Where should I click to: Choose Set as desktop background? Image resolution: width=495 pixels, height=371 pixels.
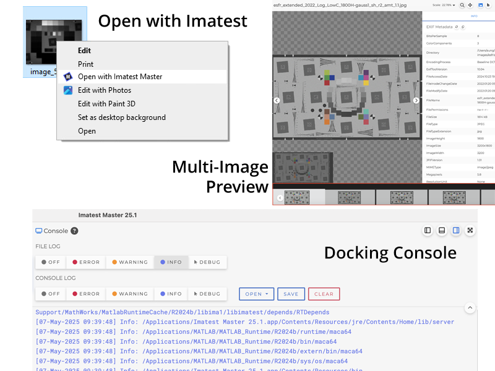point(143,117)
